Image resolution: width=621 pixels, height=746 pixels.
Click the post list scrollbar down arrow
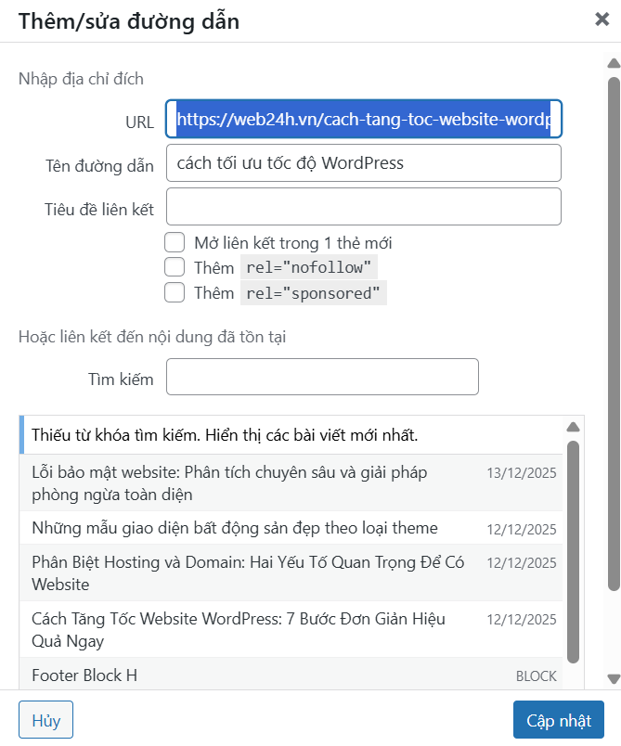575,681
